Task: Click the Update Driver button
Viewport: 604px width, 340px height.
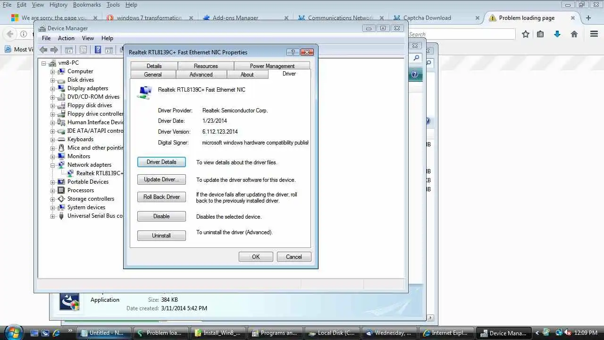Action: point(161,179)
